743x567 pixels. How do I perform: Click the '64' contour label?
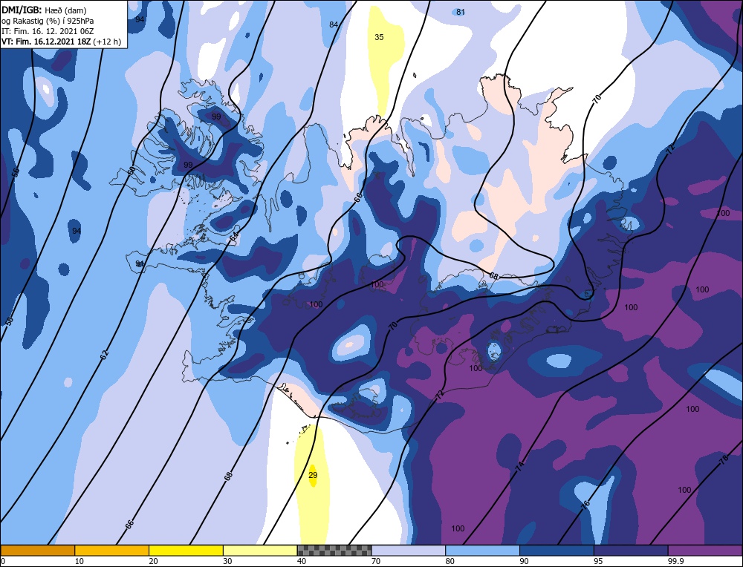[233, 238]
